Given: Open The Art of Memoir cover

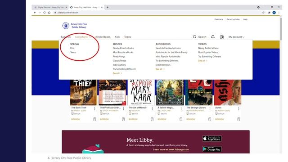Looking at the screenshot, I should tap(141, 92).
